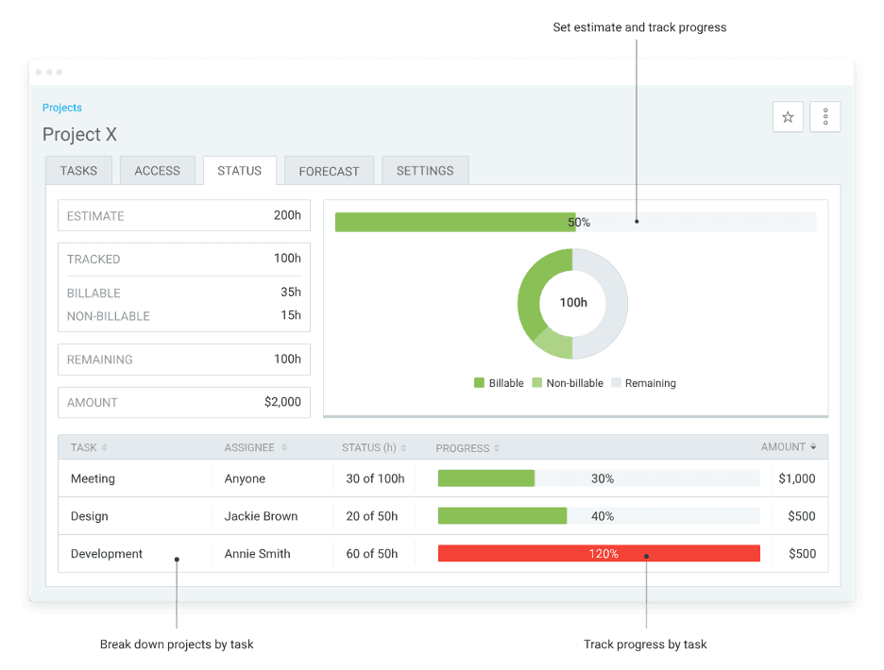Image resolution: width=884 pixels, height=670 pixels.
Task: Click the Billable green legend square
Action: coord(480,383)
